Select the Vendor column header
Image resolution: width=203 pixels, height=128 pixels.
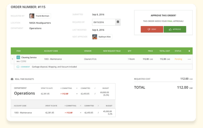(x=88, y=51)
